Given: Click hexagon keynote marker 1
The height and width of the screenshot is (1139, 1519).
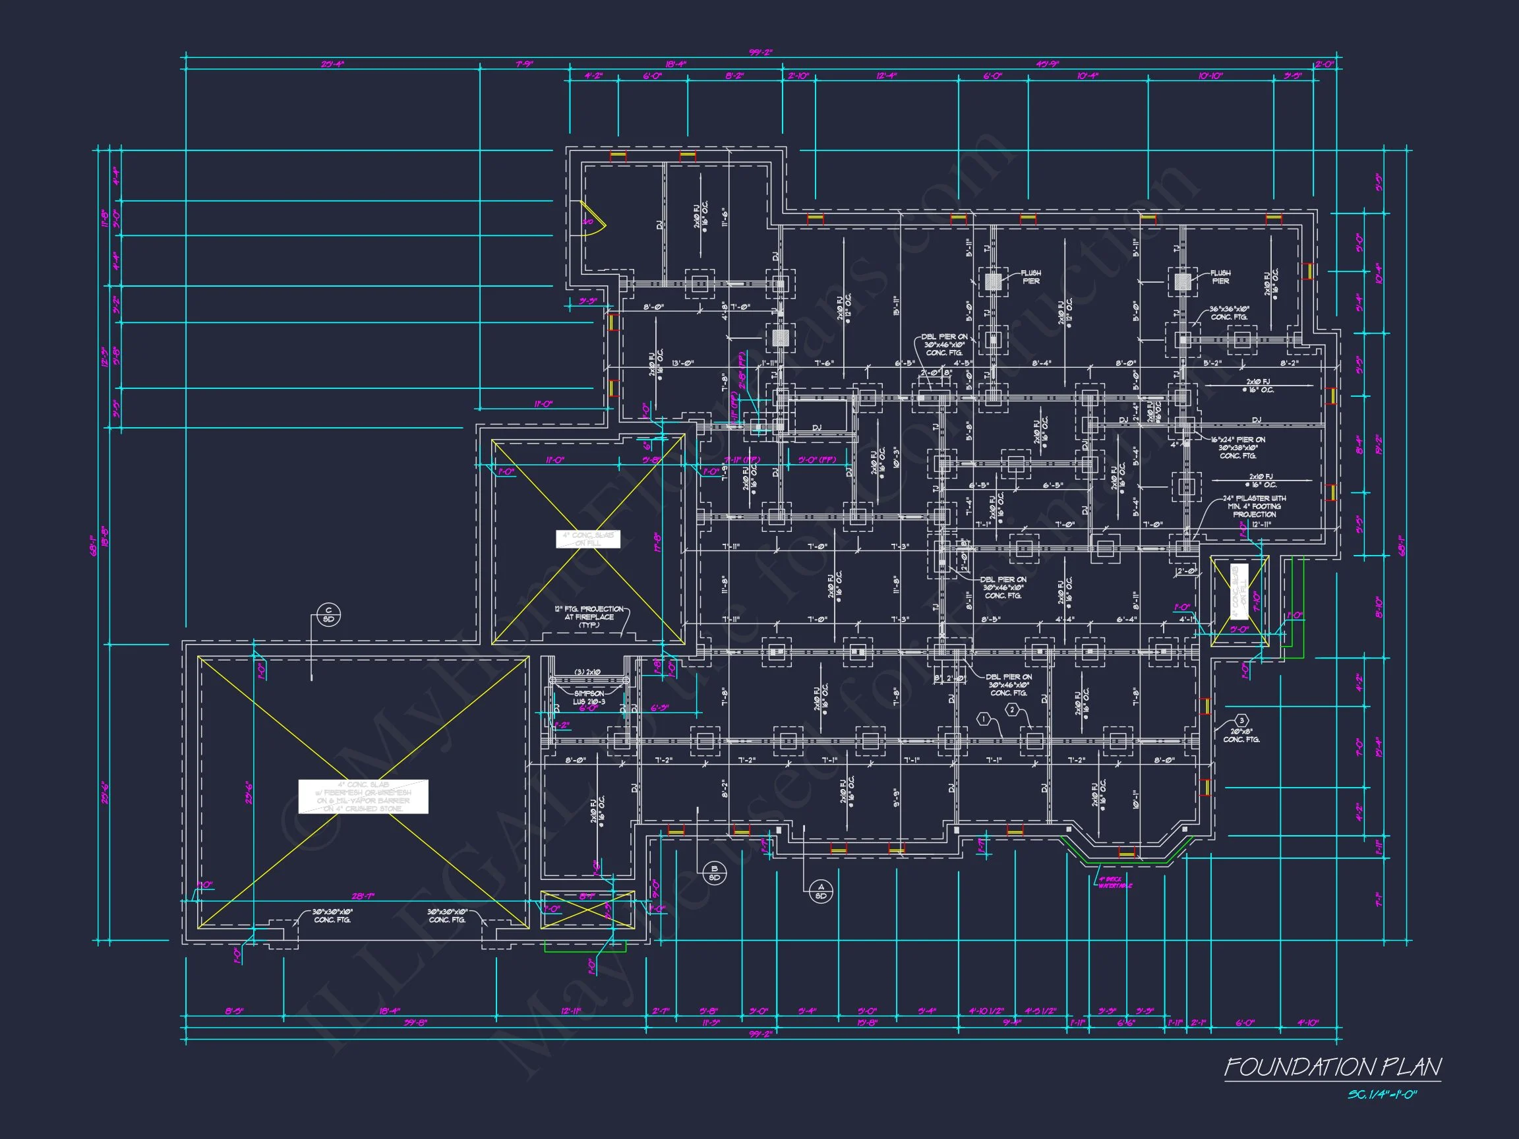Looking at the screenshot, I should pyautogui.click(x=984, y=719).
